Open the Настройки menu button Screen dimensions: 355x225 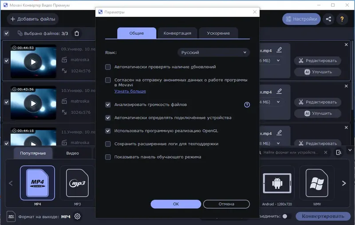point(301,19)
